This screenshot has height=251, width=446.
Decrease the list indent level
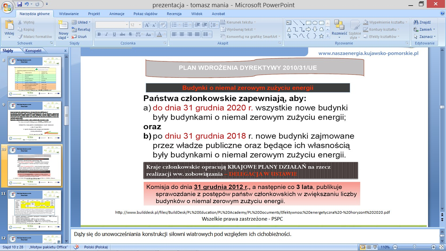pos(197,25)
